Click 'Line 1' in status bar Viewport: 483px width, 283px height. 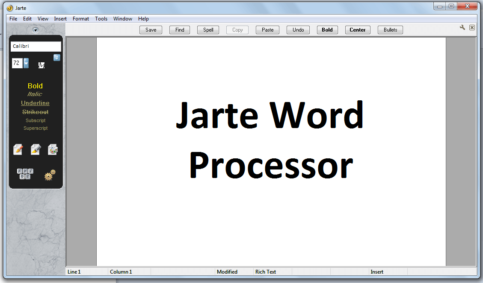tap(74, 271)
